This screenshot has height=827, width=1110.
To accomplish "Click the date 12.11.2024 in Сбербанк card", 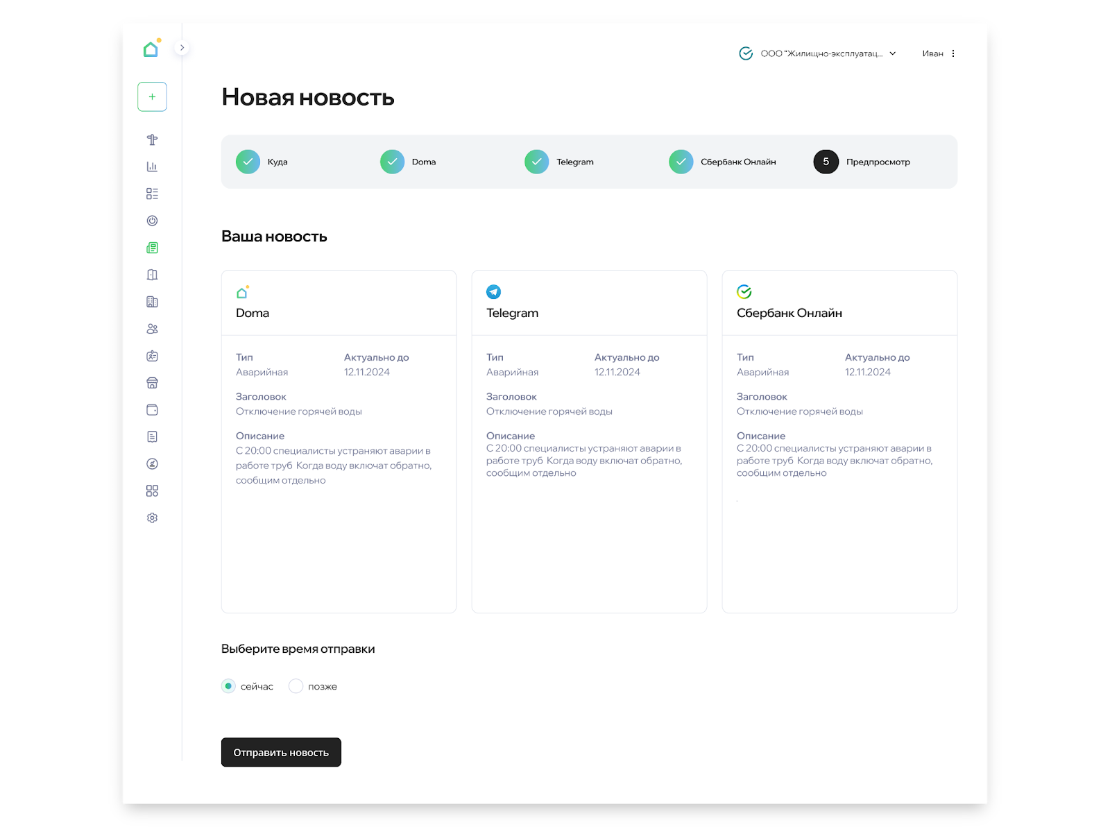I will (x=868, y=372).
